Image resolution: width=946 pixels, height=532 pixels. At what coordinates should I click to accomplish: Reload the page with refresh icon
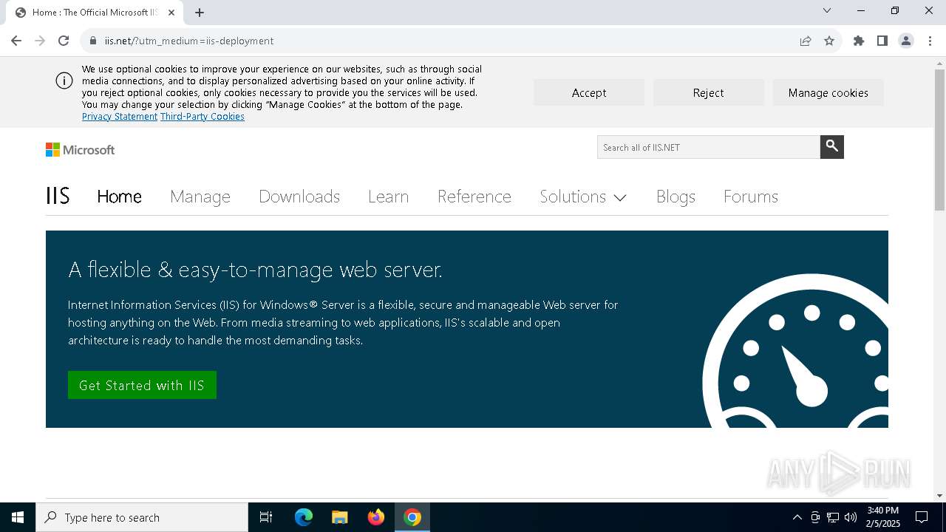[x=64, y=41]
